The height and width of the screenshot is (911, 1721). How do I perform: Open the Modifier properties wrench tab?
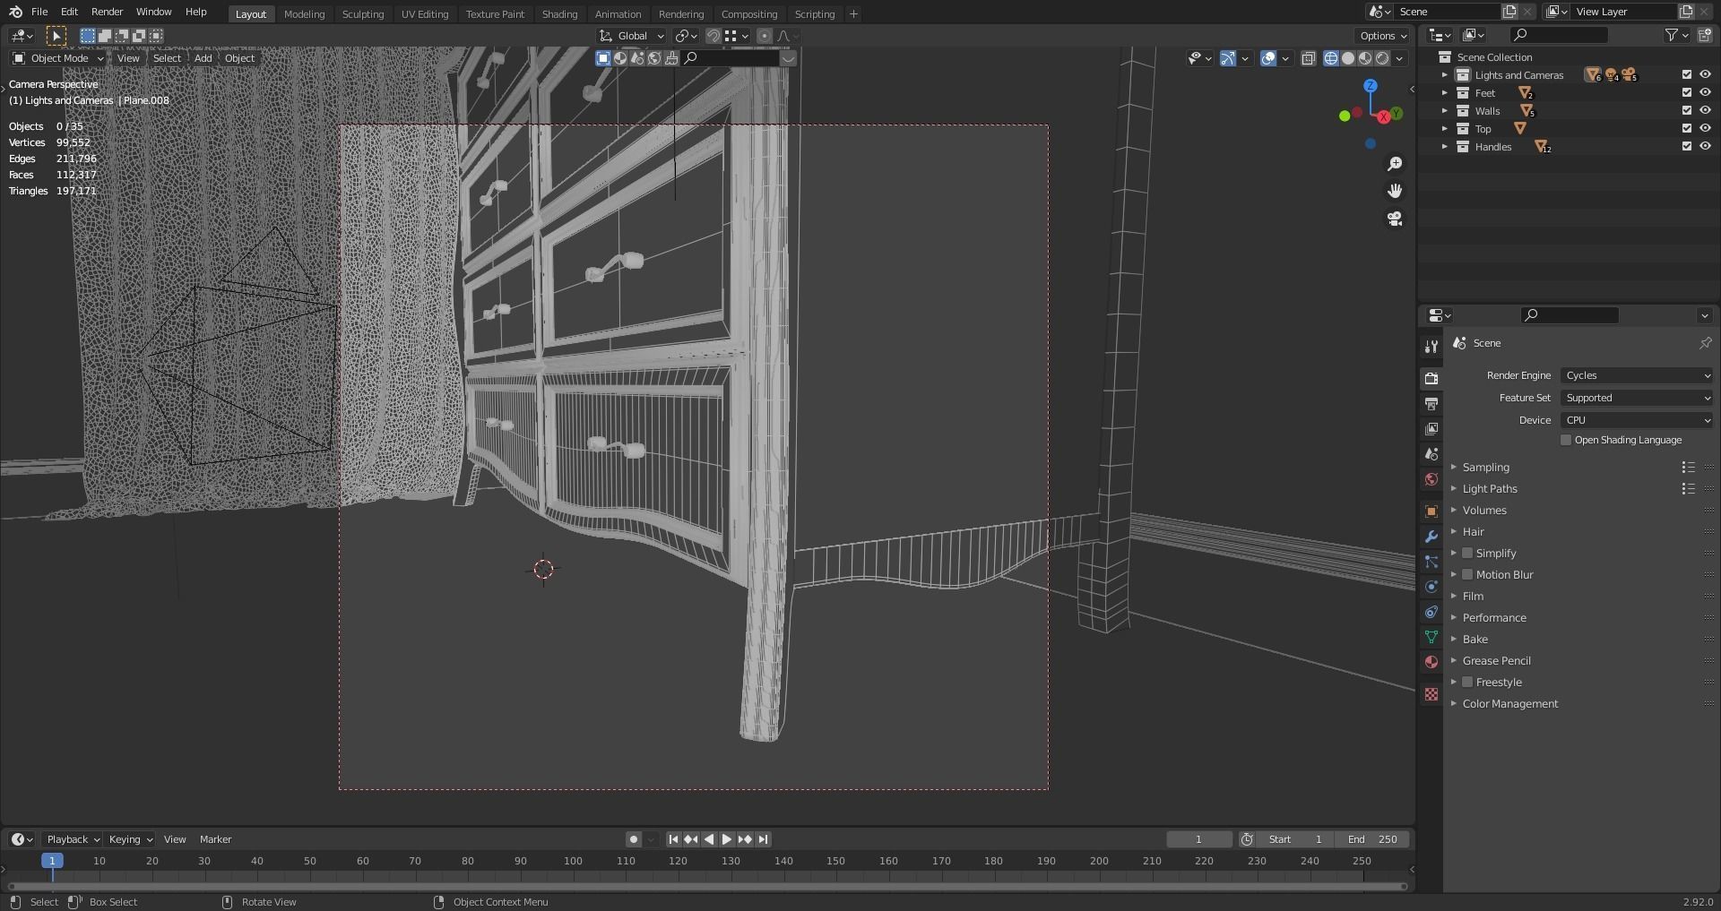click(1431, 537)
